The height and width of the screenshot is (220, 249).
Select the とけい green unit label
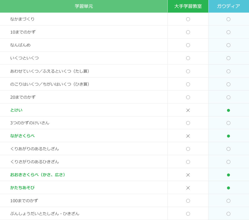click(x=16, y=110)
